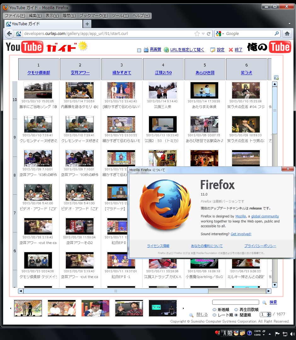Click the globe icon for URL open
This screenshot has width=296, height=340.
click(x=166, y=50)
